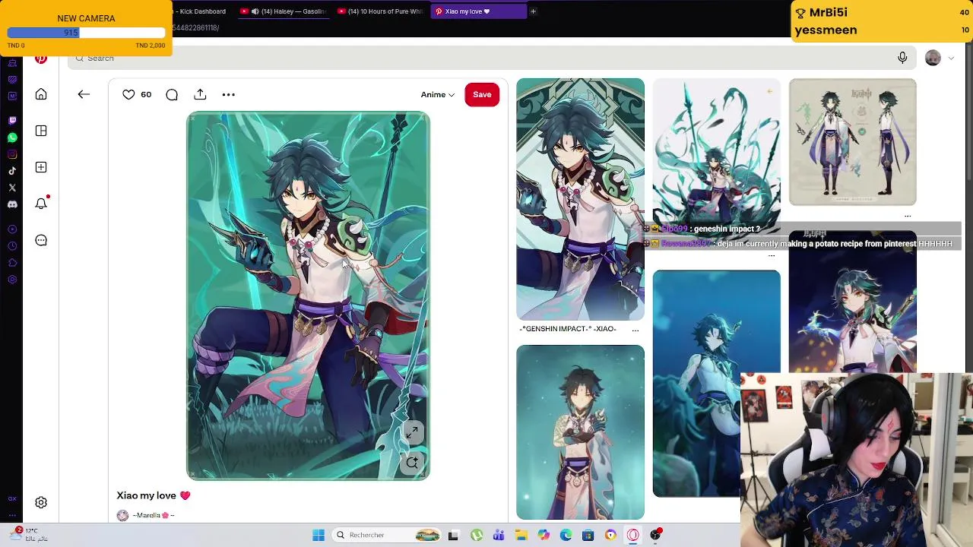The height and width of the screenshot is (547, 973).
Task: Click the profile avatar in the top right
Action: click(933, 58)
